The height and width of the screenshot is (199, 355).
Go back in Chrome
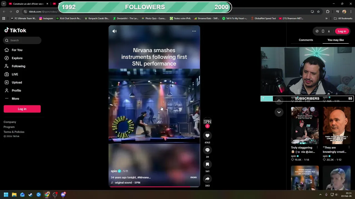click(x=4, y=12)
